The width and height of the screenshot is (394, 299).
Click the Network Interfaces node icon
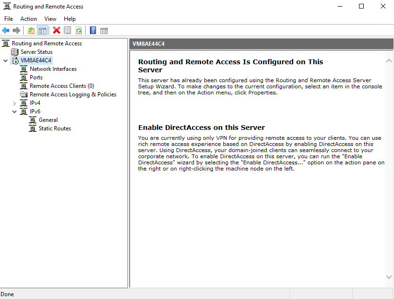24,69
